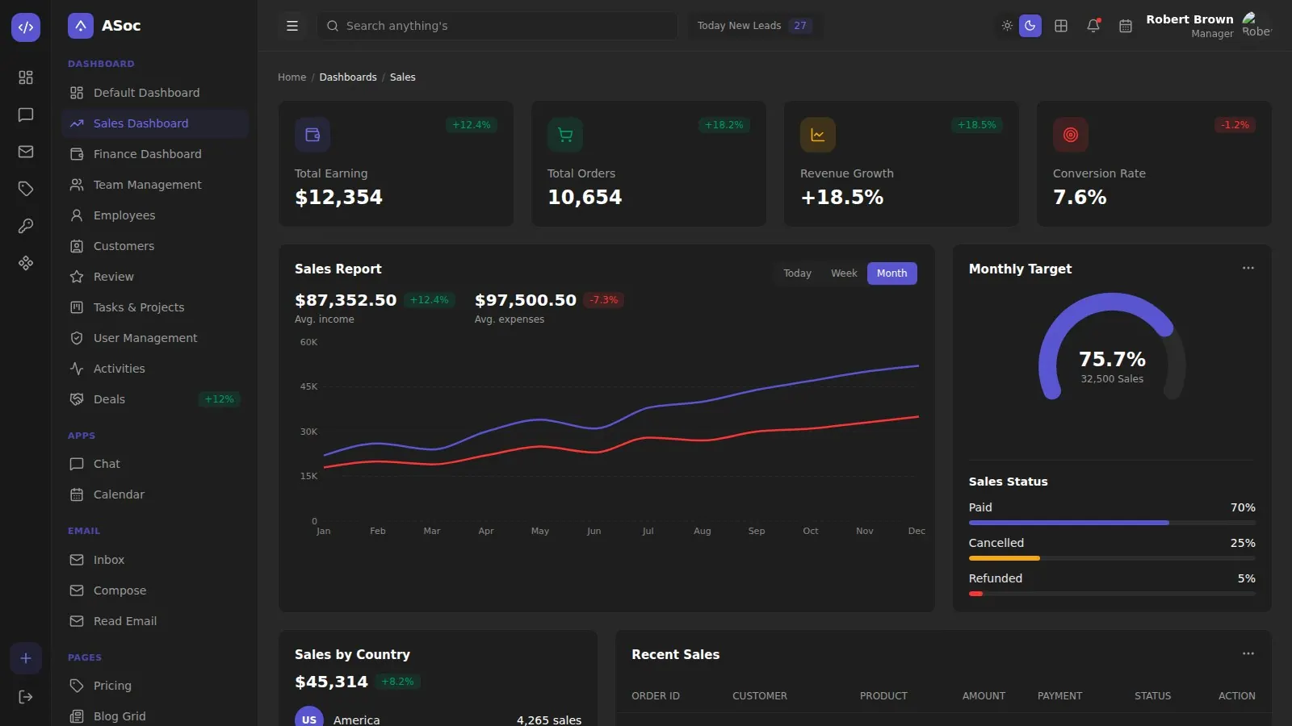The height and width of the screenshot is (726, 1292).
Task: Switch to dark mode with the moon icon
Action: tap(1030, 26)
